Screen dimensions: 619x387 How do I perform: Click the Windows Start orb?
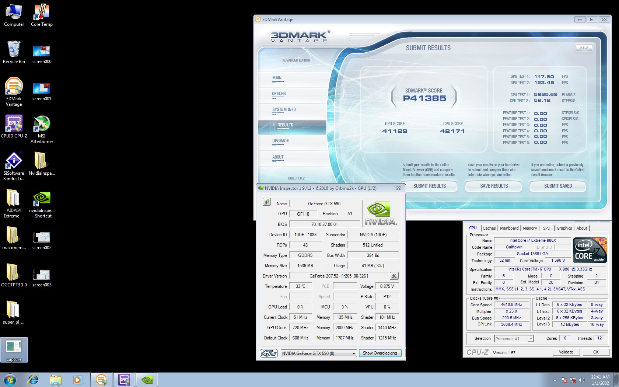[10, 380]
